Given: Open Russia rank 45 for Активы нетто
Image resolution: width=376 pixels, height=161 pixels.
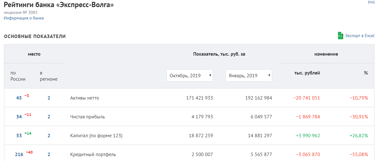Looking at the screenshot, I should click(19, 98).
